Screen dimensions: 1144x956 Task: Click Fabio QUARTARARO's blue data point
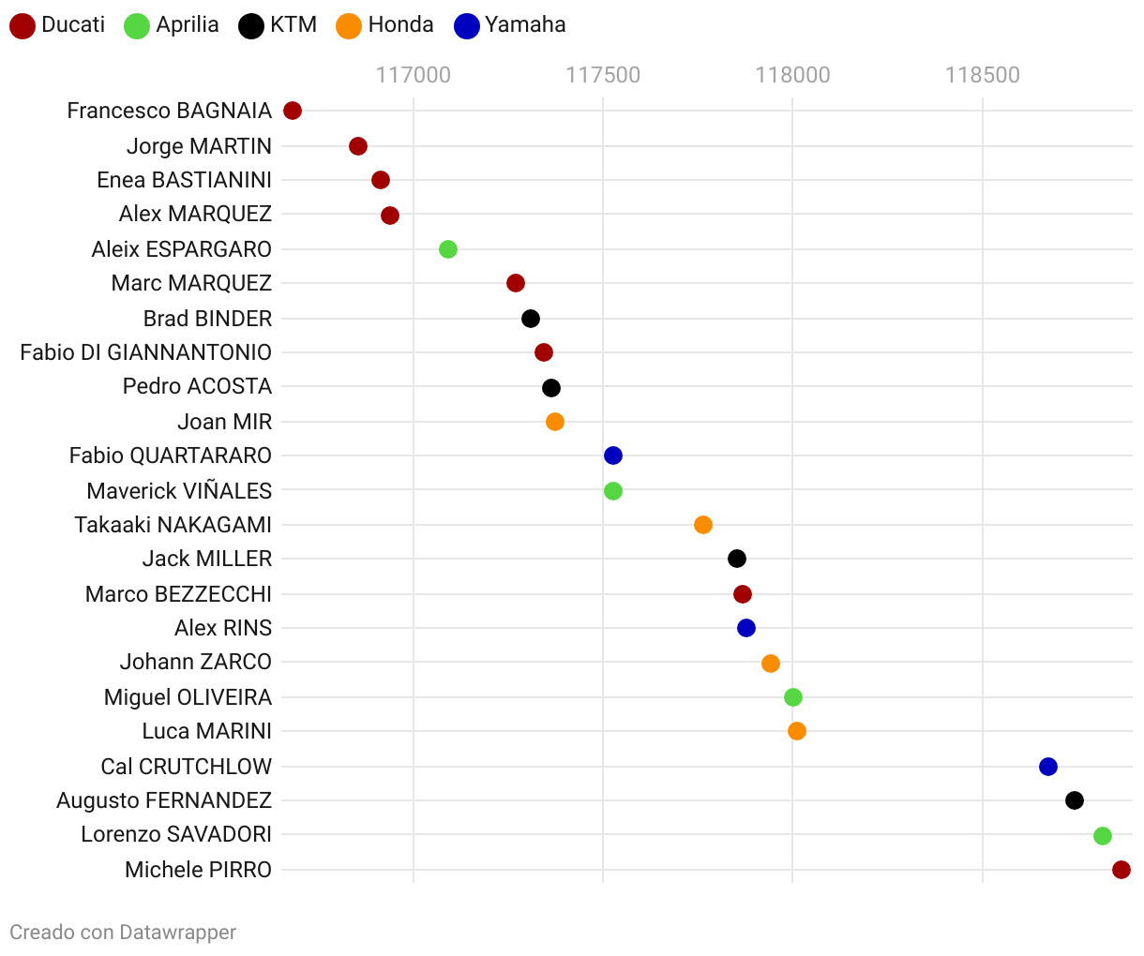[613, 456]
